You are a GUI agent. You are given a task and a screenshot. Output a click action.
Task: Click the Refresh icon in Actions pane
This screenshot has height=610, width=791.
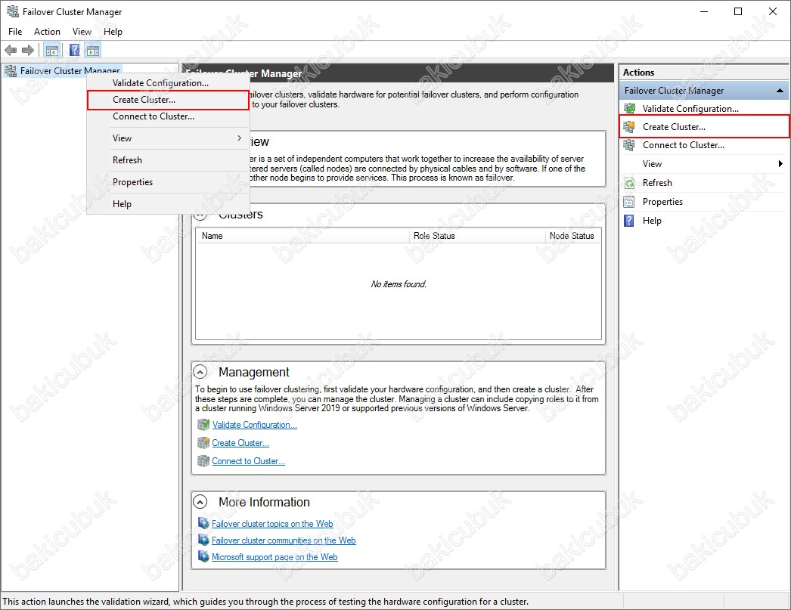(x=630, y=183)
